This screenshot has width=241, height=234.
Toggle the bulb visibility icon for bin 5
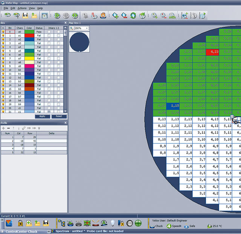(3, 51)
